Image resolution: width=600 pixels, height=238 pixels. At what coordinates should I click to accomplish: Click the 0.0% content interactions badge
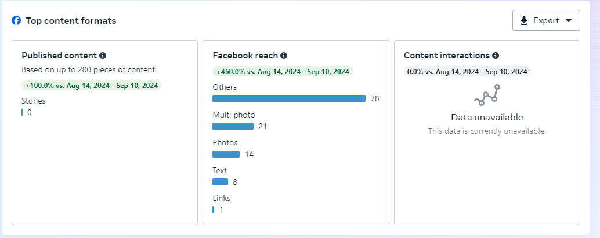coord(467,71)
